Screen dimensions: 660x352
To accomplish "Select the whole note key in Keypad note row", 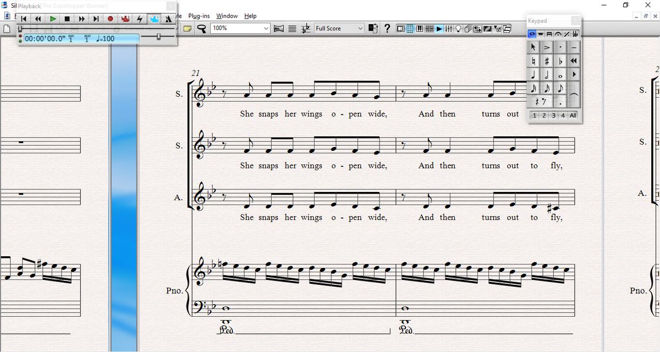I will pos(560,74).
